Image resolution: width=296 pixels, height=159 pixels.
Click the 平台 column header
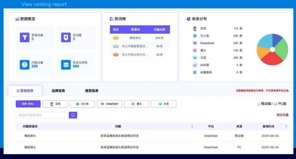tap(211, 126)
